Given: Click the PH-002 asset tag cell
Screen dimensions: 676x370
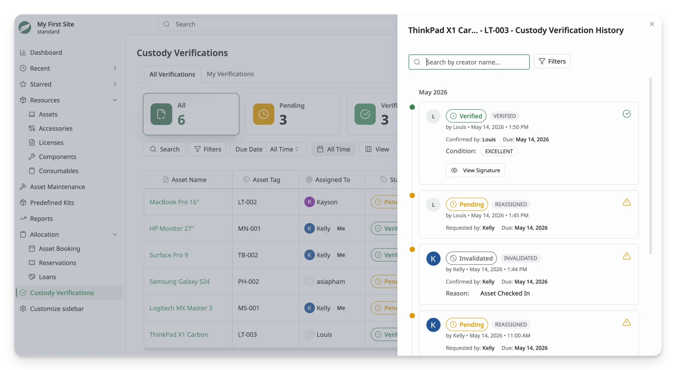Looking at the screenshot, I should tap(265, 281).
